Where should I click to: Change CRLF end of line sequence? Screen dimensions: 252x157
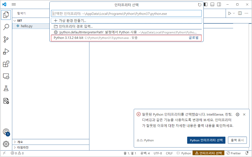169,153
